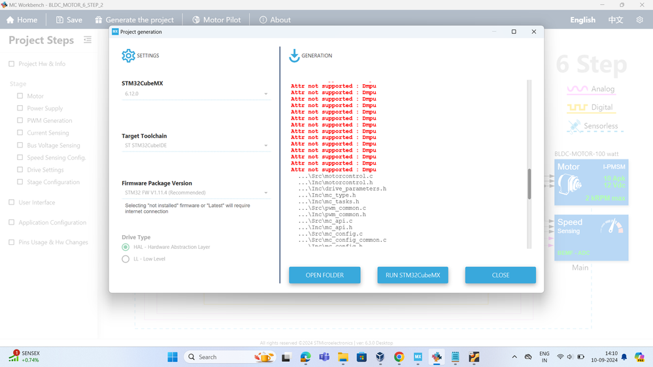The height and width of the screenshot is (367, 653).
Task: Show hidden system tray icons chevron
Action: [x=514, y=357]
